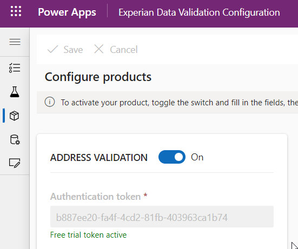The width and height of the screenshot is (298, 249).
Task: Open the checklist icon in the sidebar
Action: (15, 68)
